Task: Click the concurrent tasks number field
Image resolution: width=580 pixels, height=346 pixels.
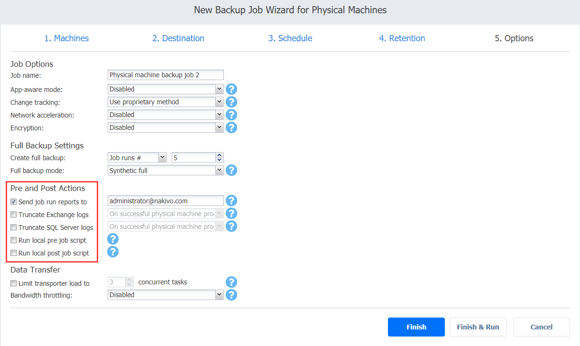Action: click(117, 282)
